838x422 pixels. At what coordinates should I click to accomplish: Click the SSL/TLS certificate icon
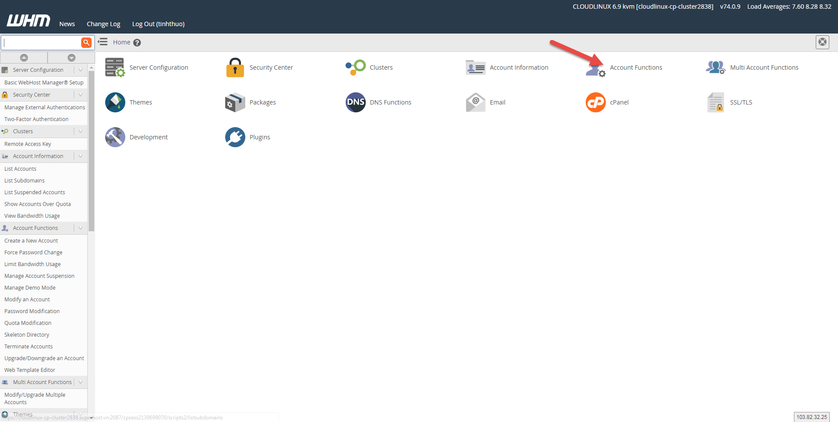click(x=715, y=102)
